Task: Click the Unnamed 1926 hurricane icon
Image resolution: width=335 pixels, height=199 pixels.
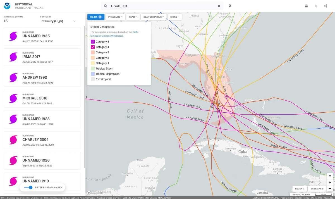Action: [13, 160]
